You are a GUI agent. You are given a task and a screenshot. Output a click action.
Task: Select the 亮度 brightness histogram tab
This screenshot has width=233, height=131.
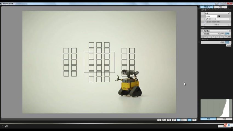[x=208, y=119]
